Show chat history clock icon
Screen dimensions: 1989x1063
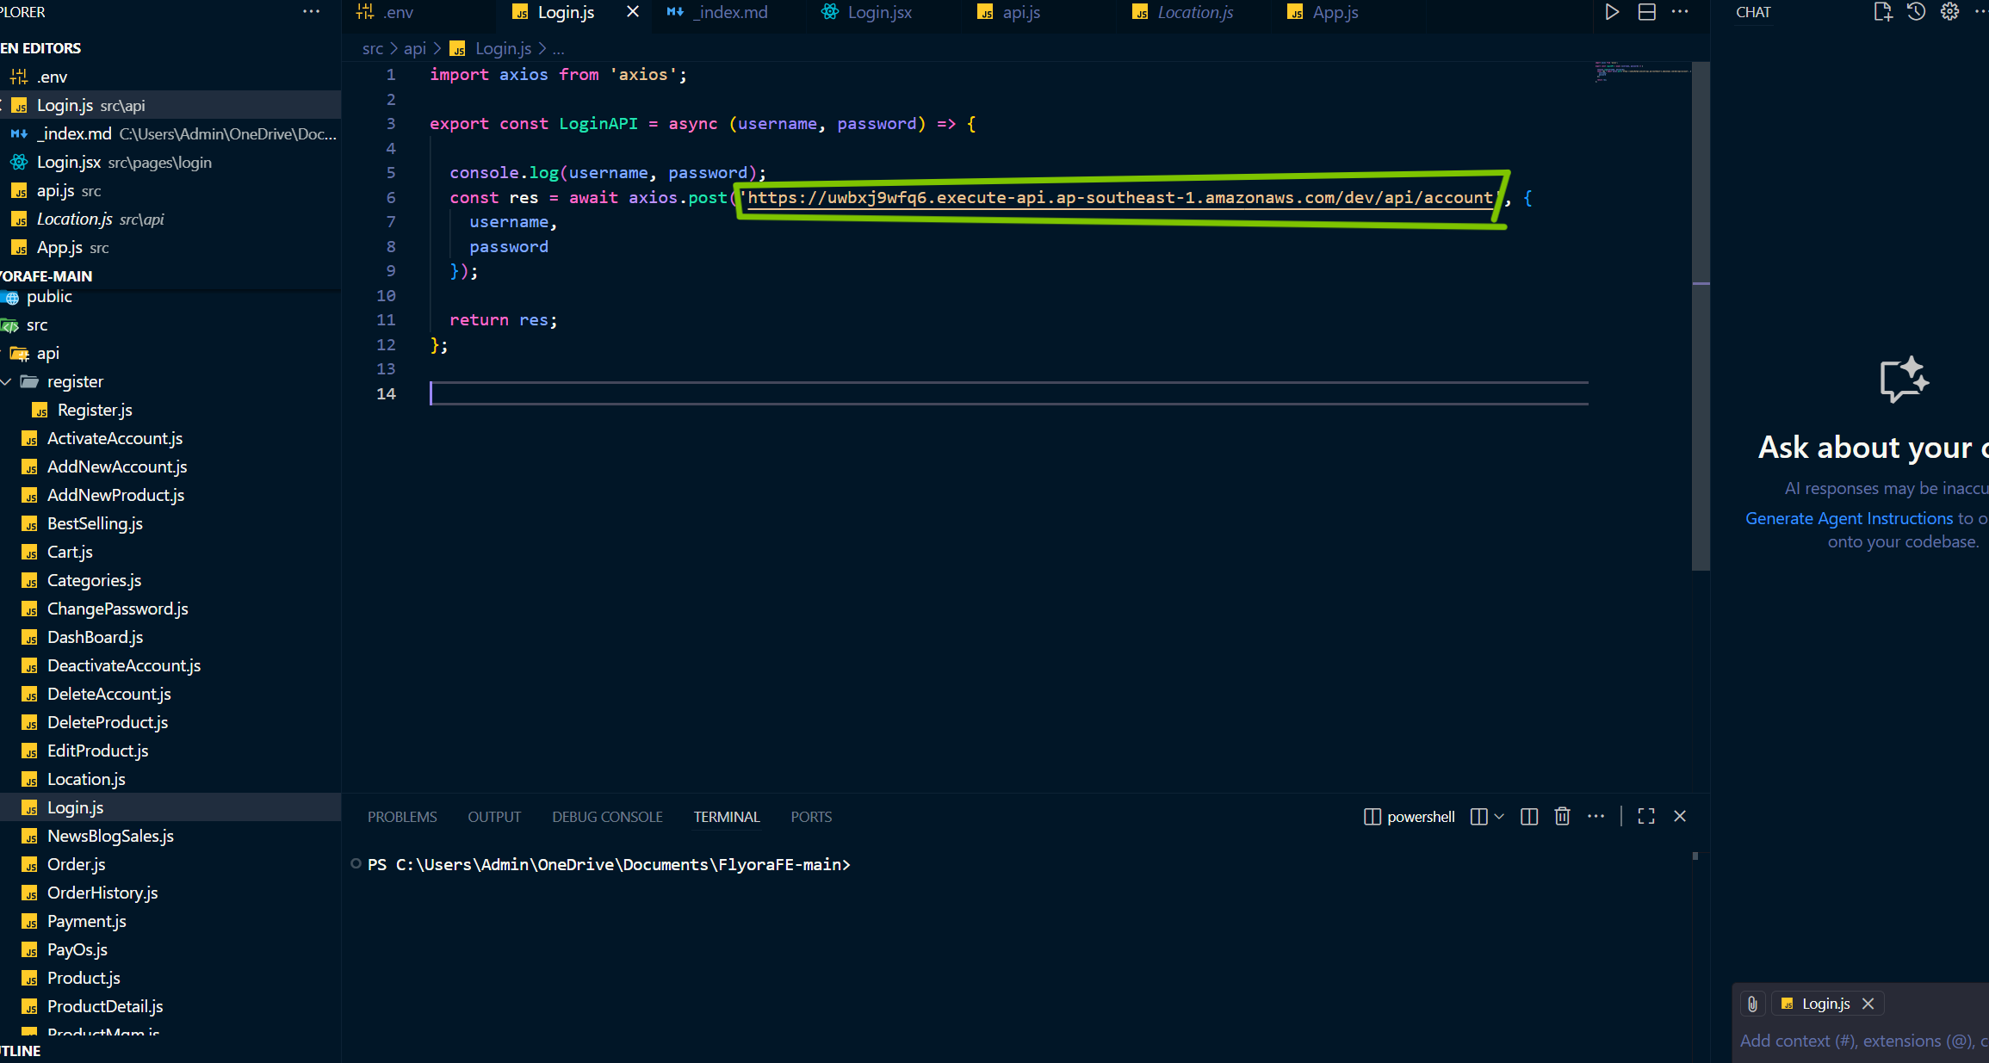tap(1916, 12)
